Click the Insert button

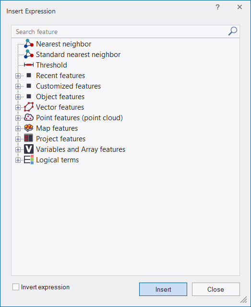pyautogui.click(x=163, y=289)
